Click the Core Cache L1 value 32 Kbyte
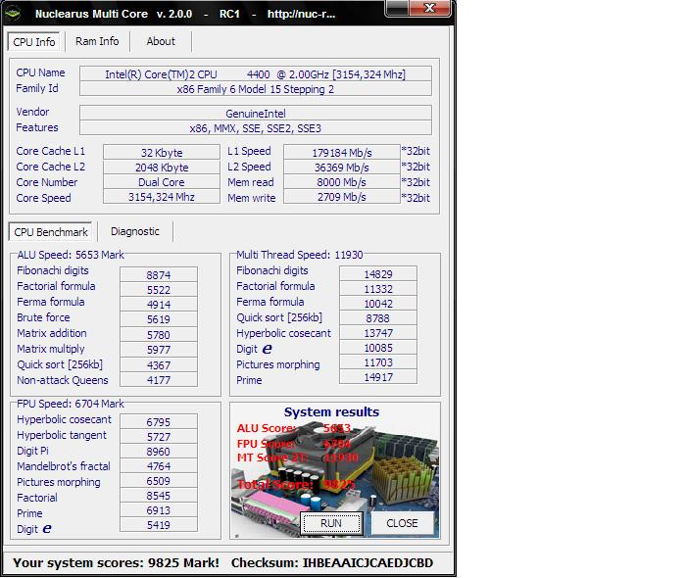The height and width of the screenshot is (578, 686). 162,153
